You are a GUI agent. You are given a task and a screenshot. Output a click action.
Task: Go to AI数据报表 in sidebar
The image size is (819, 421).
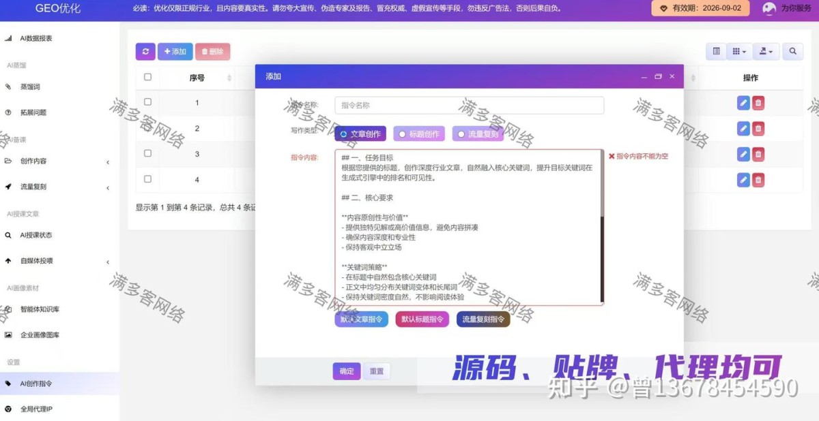point(35,39)
